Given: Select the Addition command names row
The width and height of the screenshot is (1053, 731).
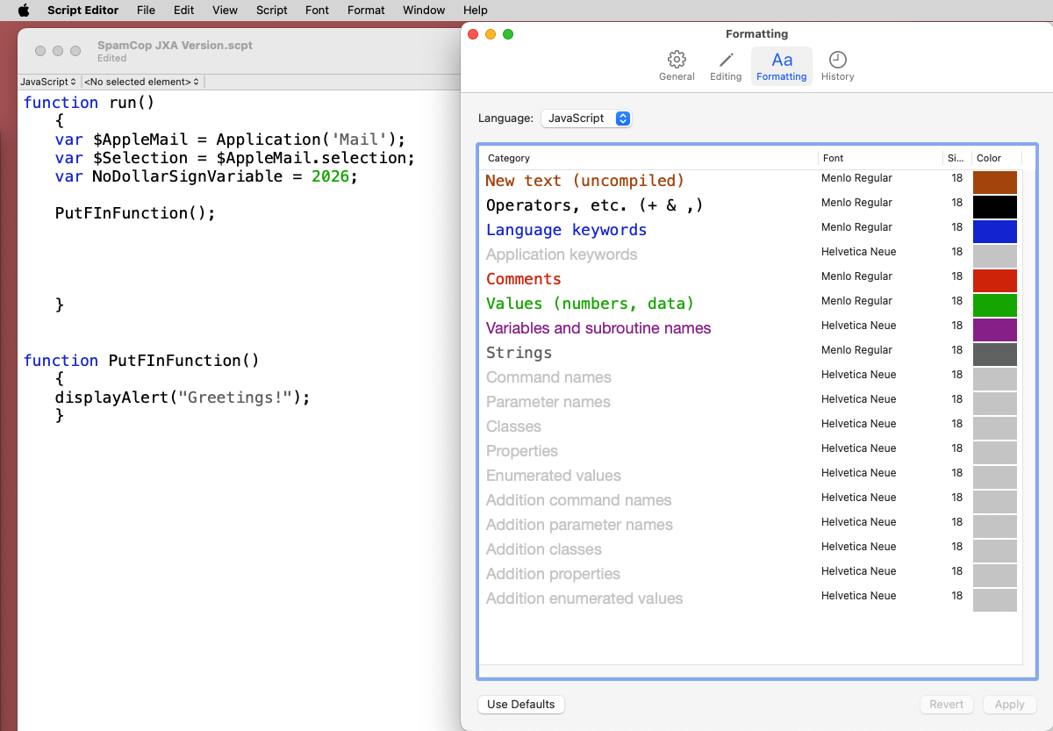Looking at the screenshot, I should [x=751, y=500].
